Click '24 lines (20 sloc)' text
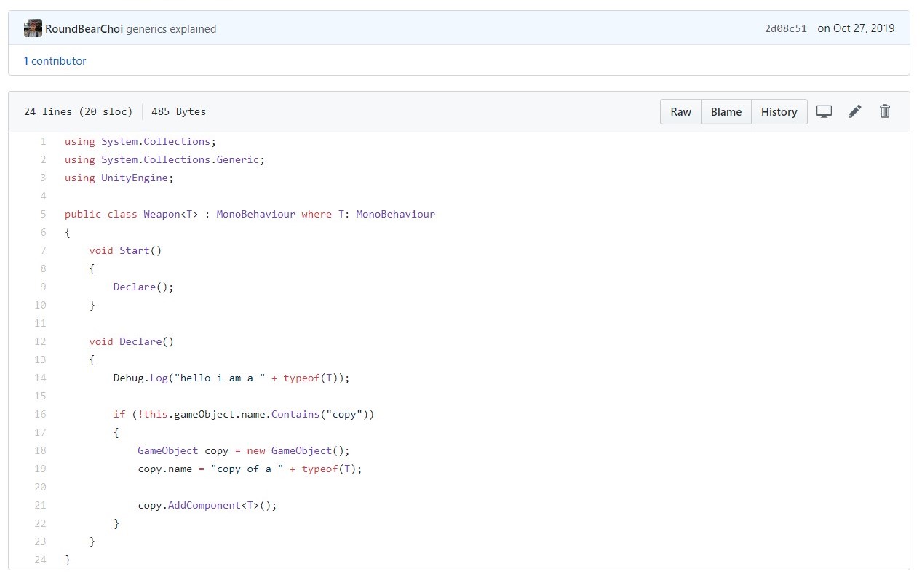Viewport: 922px width, 577px height. click(78, 111)
